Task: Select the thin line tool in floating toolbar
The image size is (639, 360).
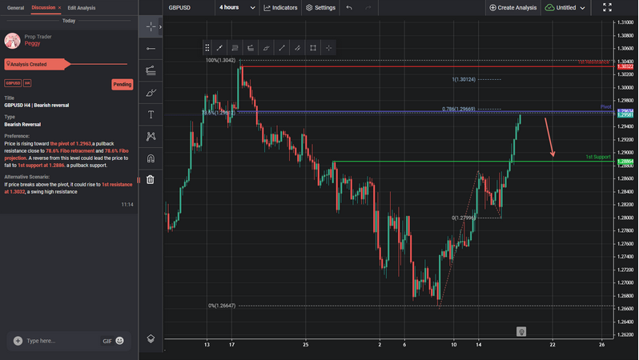Action: (x=282, y=48)
